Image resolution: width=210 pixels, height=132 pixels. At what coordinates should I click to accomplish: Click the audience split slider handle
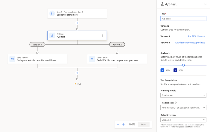click(x=183, y=65)
